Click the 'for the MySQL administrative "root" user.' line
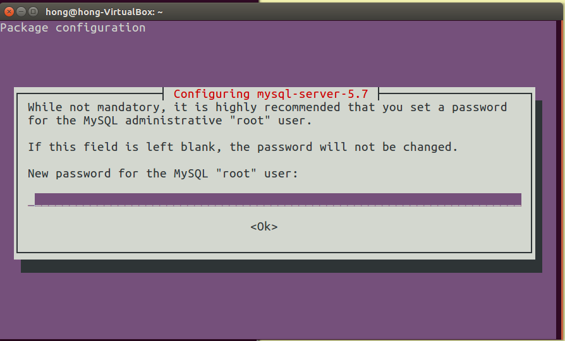 [x=170, y=121]
